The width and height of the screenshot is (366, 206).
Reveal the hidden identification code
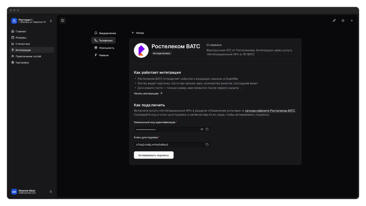click(202, 129)
